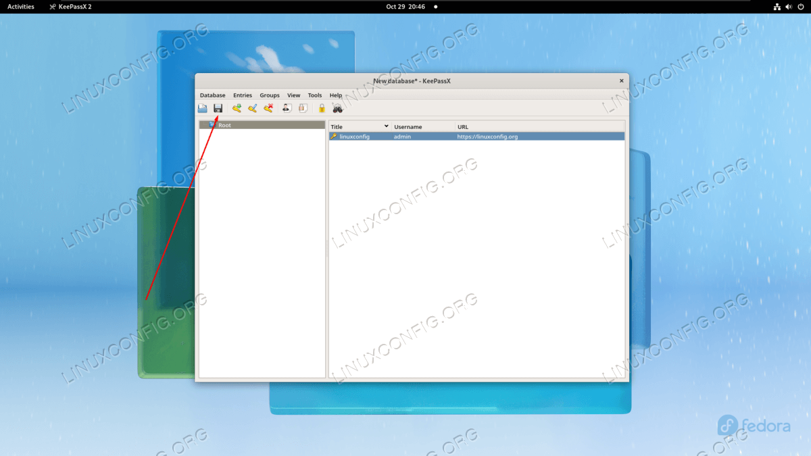Close the KeePassX window
The image size is (811, 456).
pos(622,80)
